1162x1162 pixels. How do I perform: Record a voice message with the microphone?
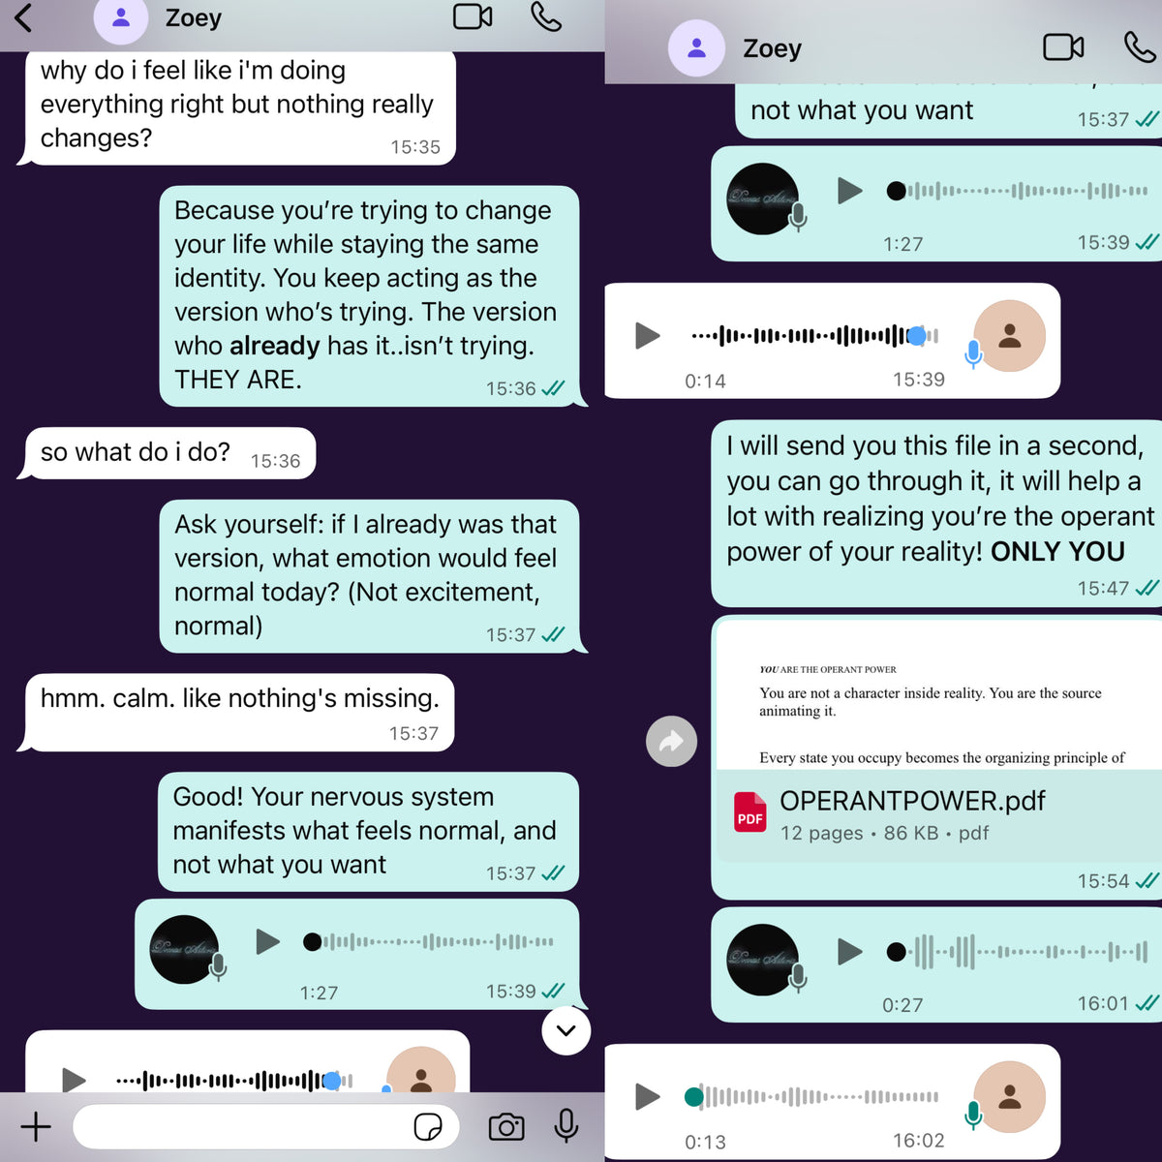click(566, 1125)
